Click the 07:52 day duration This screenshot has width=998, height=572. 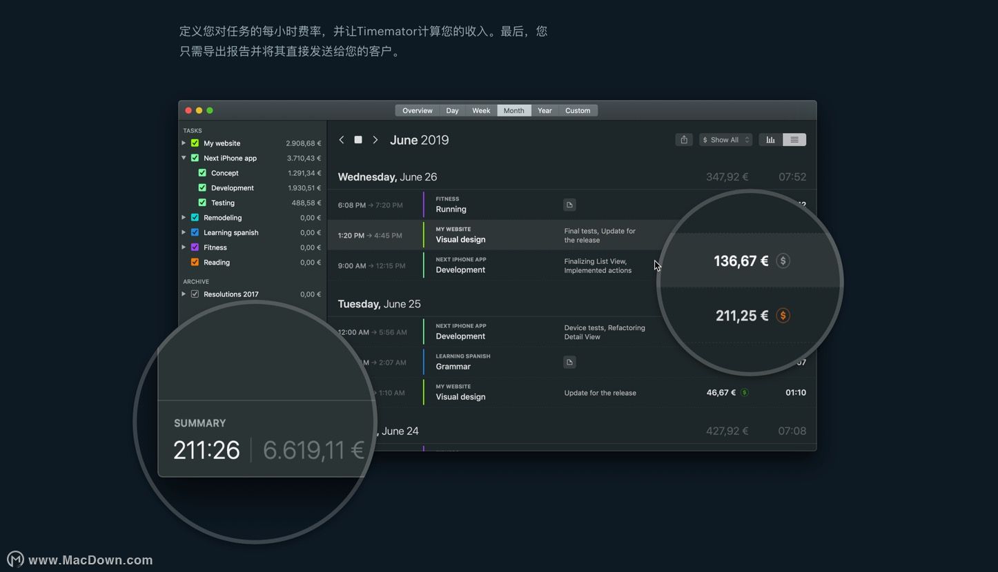coord(792,177)
